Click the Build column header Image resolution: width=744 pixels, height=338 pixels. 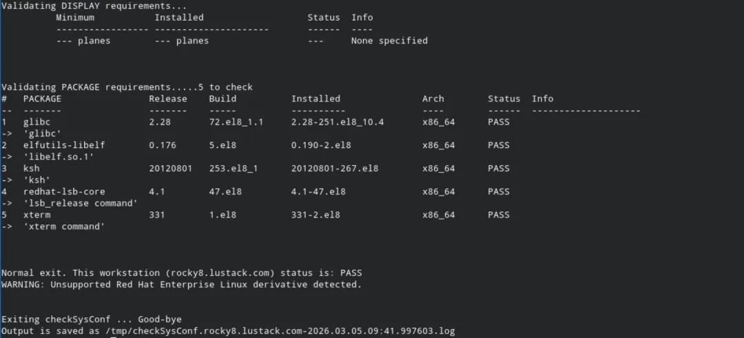point(223,98)
